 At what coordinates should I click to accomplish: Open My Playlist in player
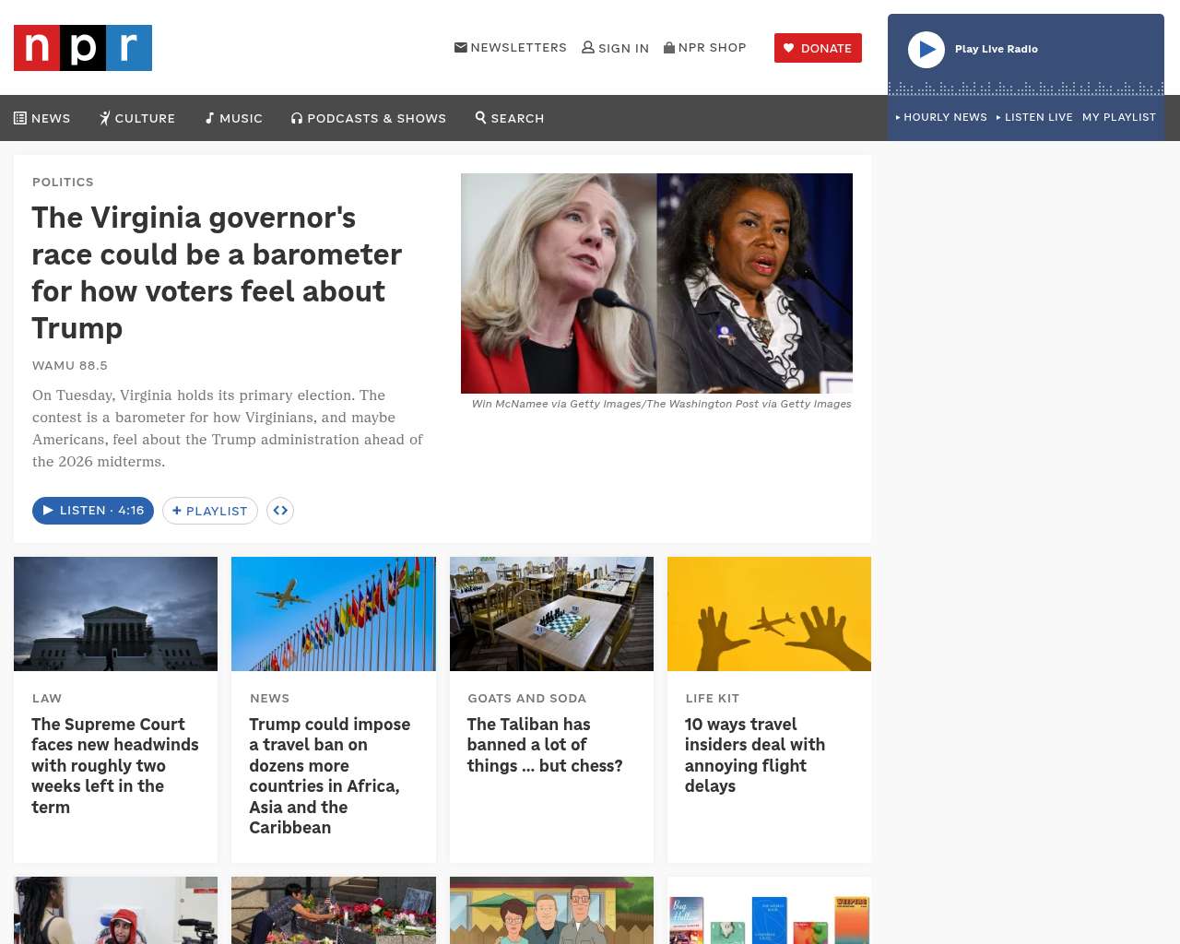pos(1119,117)
